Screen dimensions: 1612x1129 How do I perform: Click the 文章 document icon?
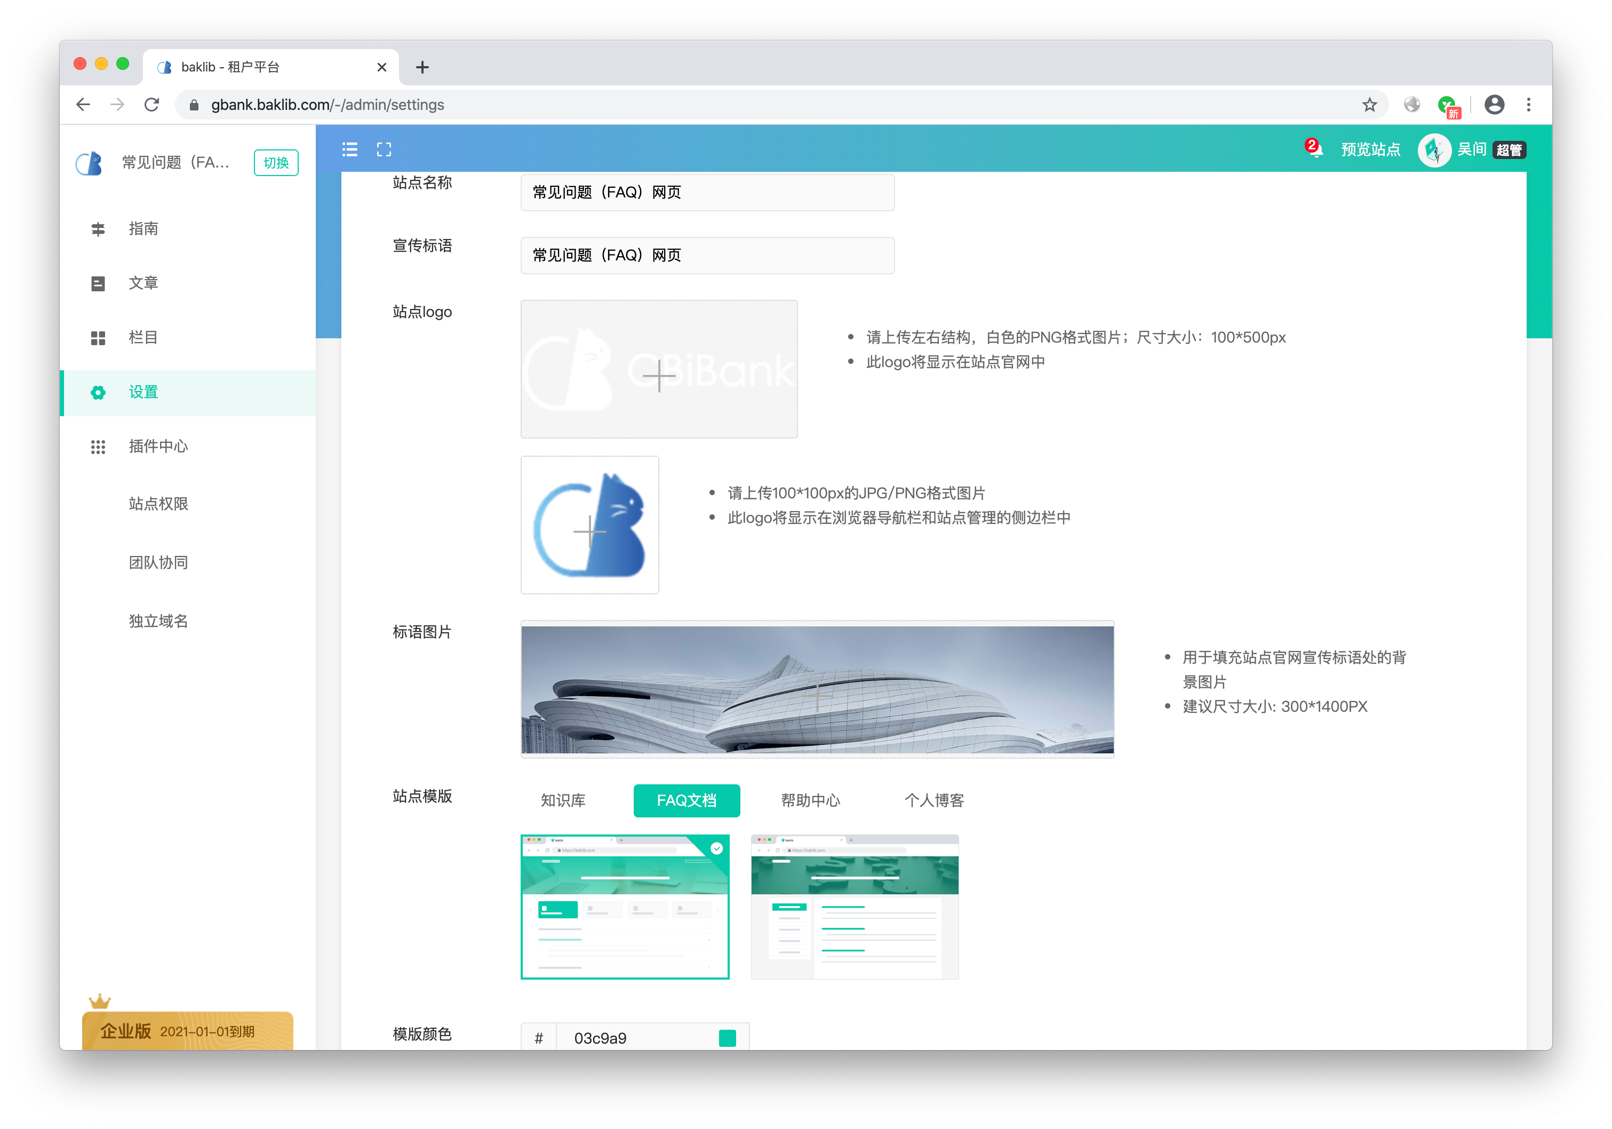coord(98,283)
